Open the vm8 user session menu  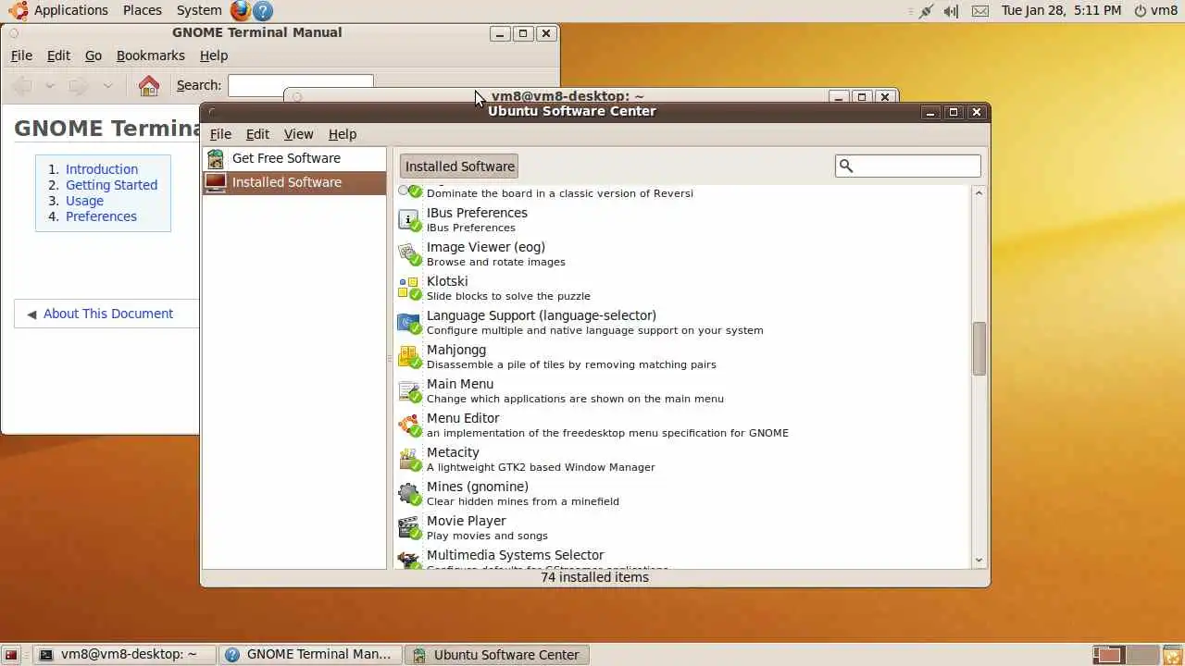point(1156,10)
